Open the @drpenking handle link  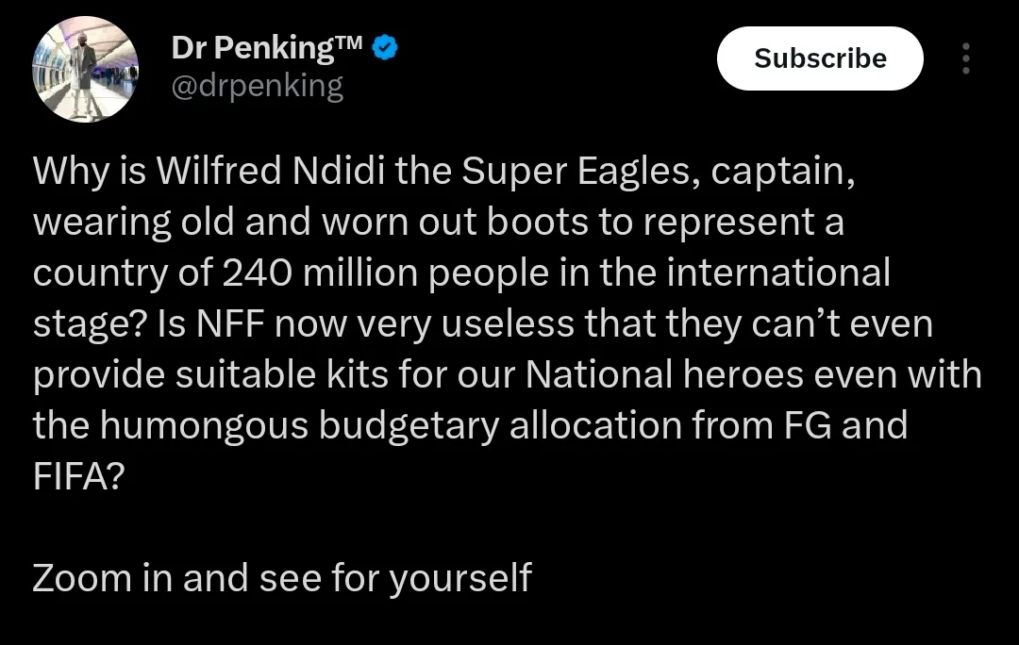pyautogui.click(x=258, y=87)
